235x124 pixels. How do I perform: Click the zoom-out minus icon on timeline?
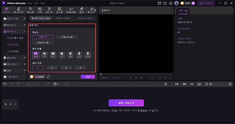206,84
